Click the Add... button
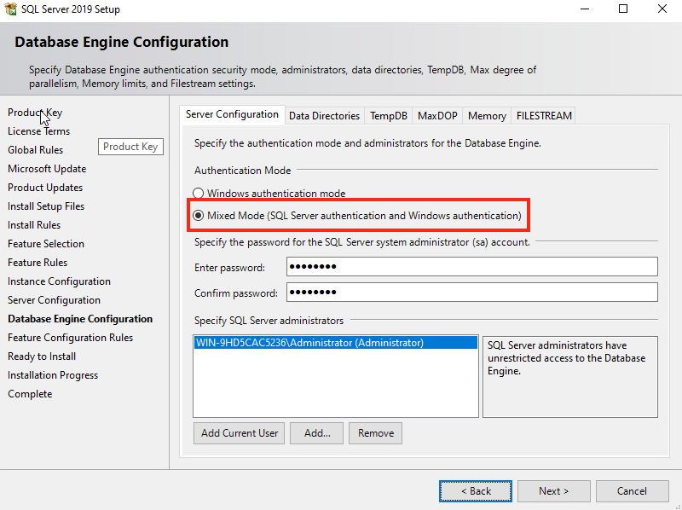This screenshot has height=510, width=682. [316, 433]
